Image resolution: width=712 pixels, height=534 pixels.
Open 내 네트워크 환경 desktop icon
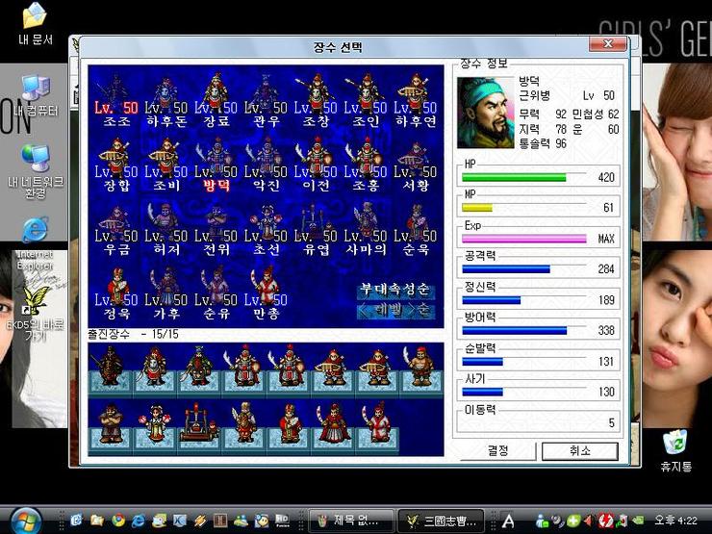tap(35, 171)
